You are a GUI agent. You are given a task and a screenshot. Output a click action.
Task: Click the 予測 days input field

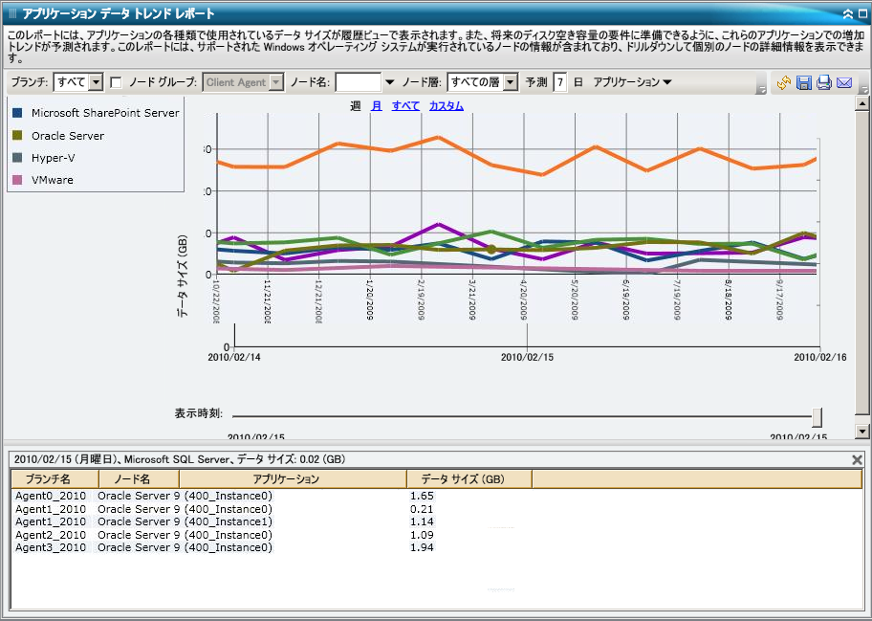[x=560, y=82]
